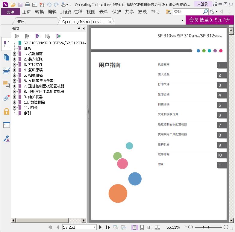235x232 pixels.
Task: Open the 帮助 ribbon tab
Action: point(155,12)
